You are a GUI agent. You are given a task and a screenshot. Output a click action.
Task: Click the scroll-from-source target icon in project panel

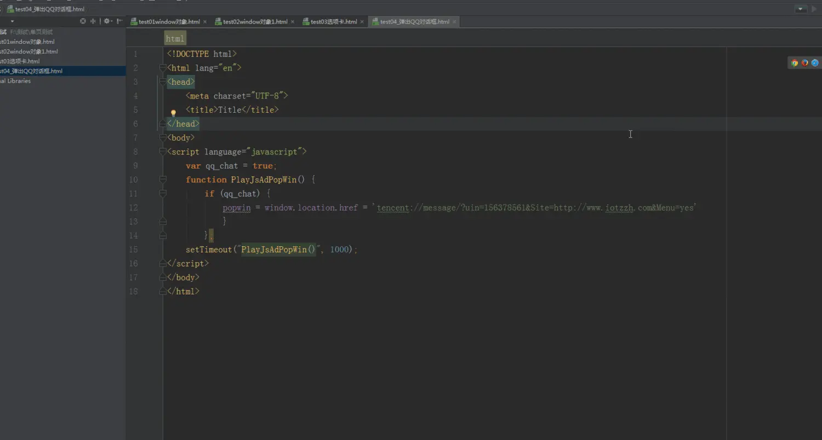pos(83,21)
